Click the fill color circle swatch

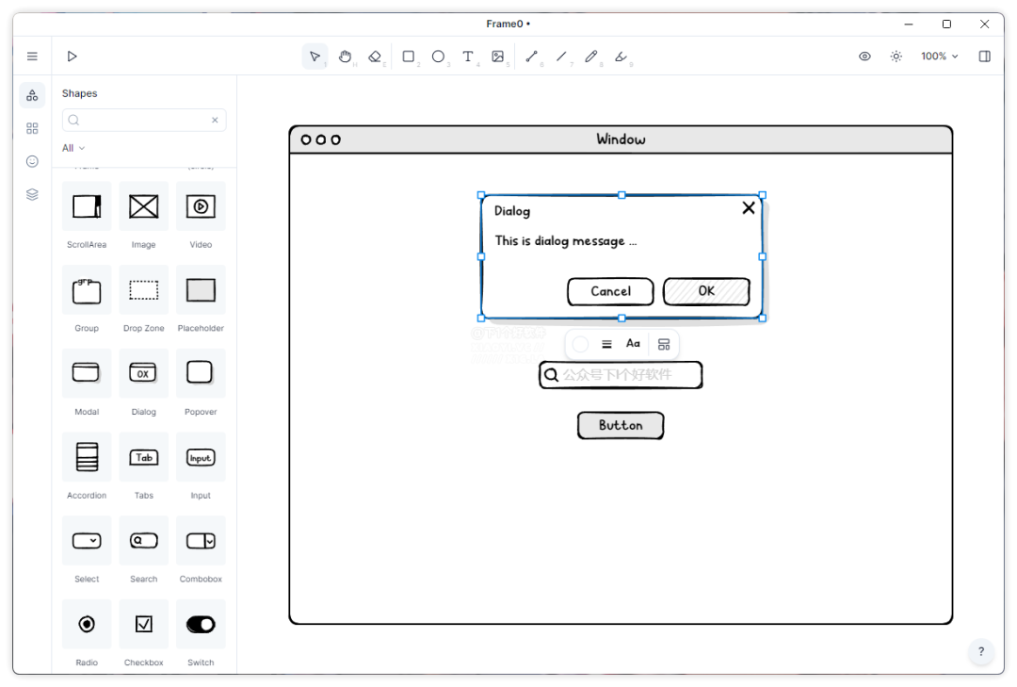pyautogui.click(x=580, y=344)
